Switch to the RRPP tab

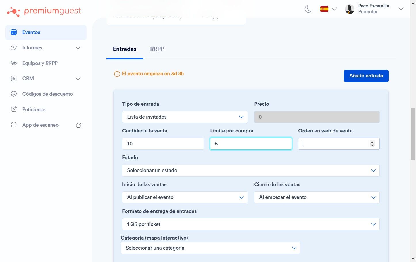click(x=157, y=49)
